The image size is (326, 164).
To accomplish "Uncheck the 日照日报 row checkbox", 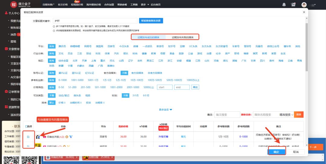I will tap(28, 146).
